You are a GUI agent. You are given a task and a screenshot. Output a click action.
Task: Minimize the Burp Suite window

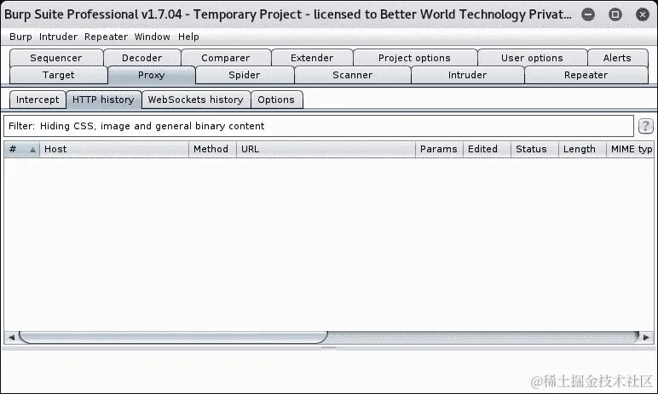point(588,14)
